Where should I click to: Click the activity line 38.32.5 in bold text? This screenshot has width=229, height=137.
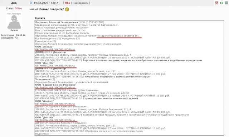(x=92, y=77)
